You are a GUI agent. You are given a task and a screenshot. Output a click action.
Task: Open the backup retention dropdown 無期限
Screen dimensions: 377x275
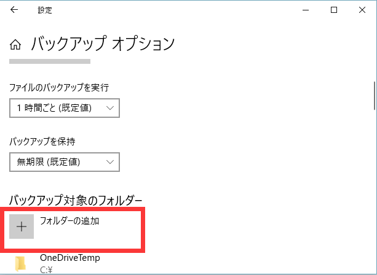64,162
